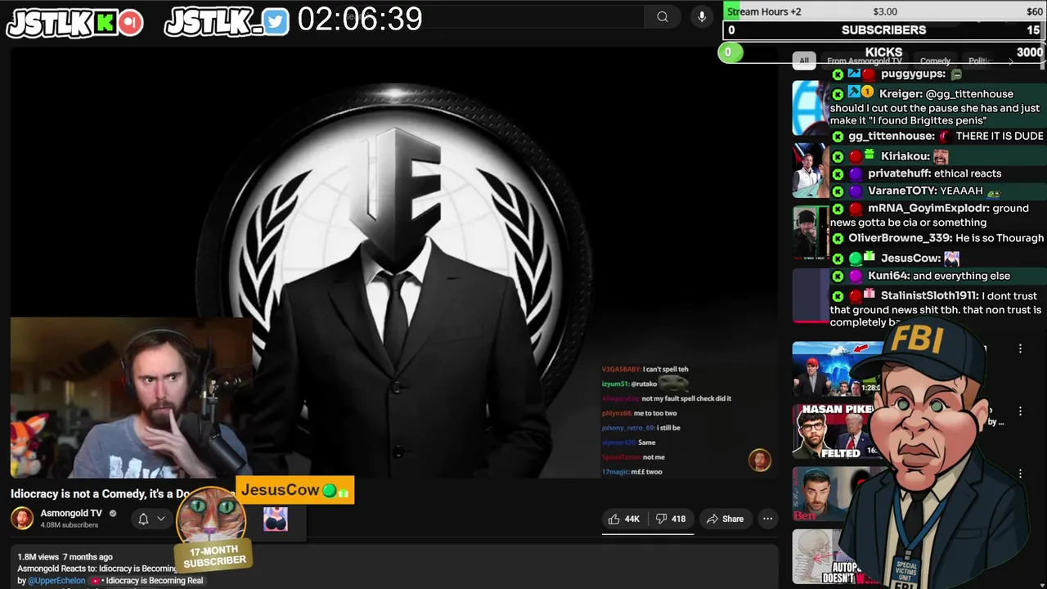Viewport: 1047px width, 589px height.
Task: Click the main video player area
Action: 394,263
